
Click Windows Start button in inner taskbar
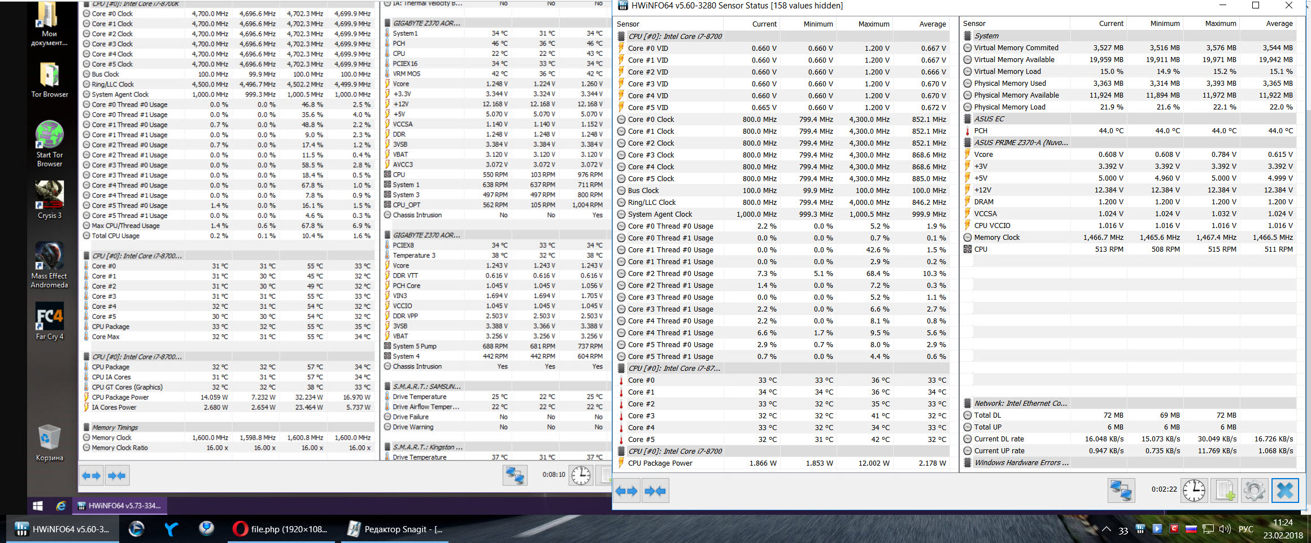[38, 506]
